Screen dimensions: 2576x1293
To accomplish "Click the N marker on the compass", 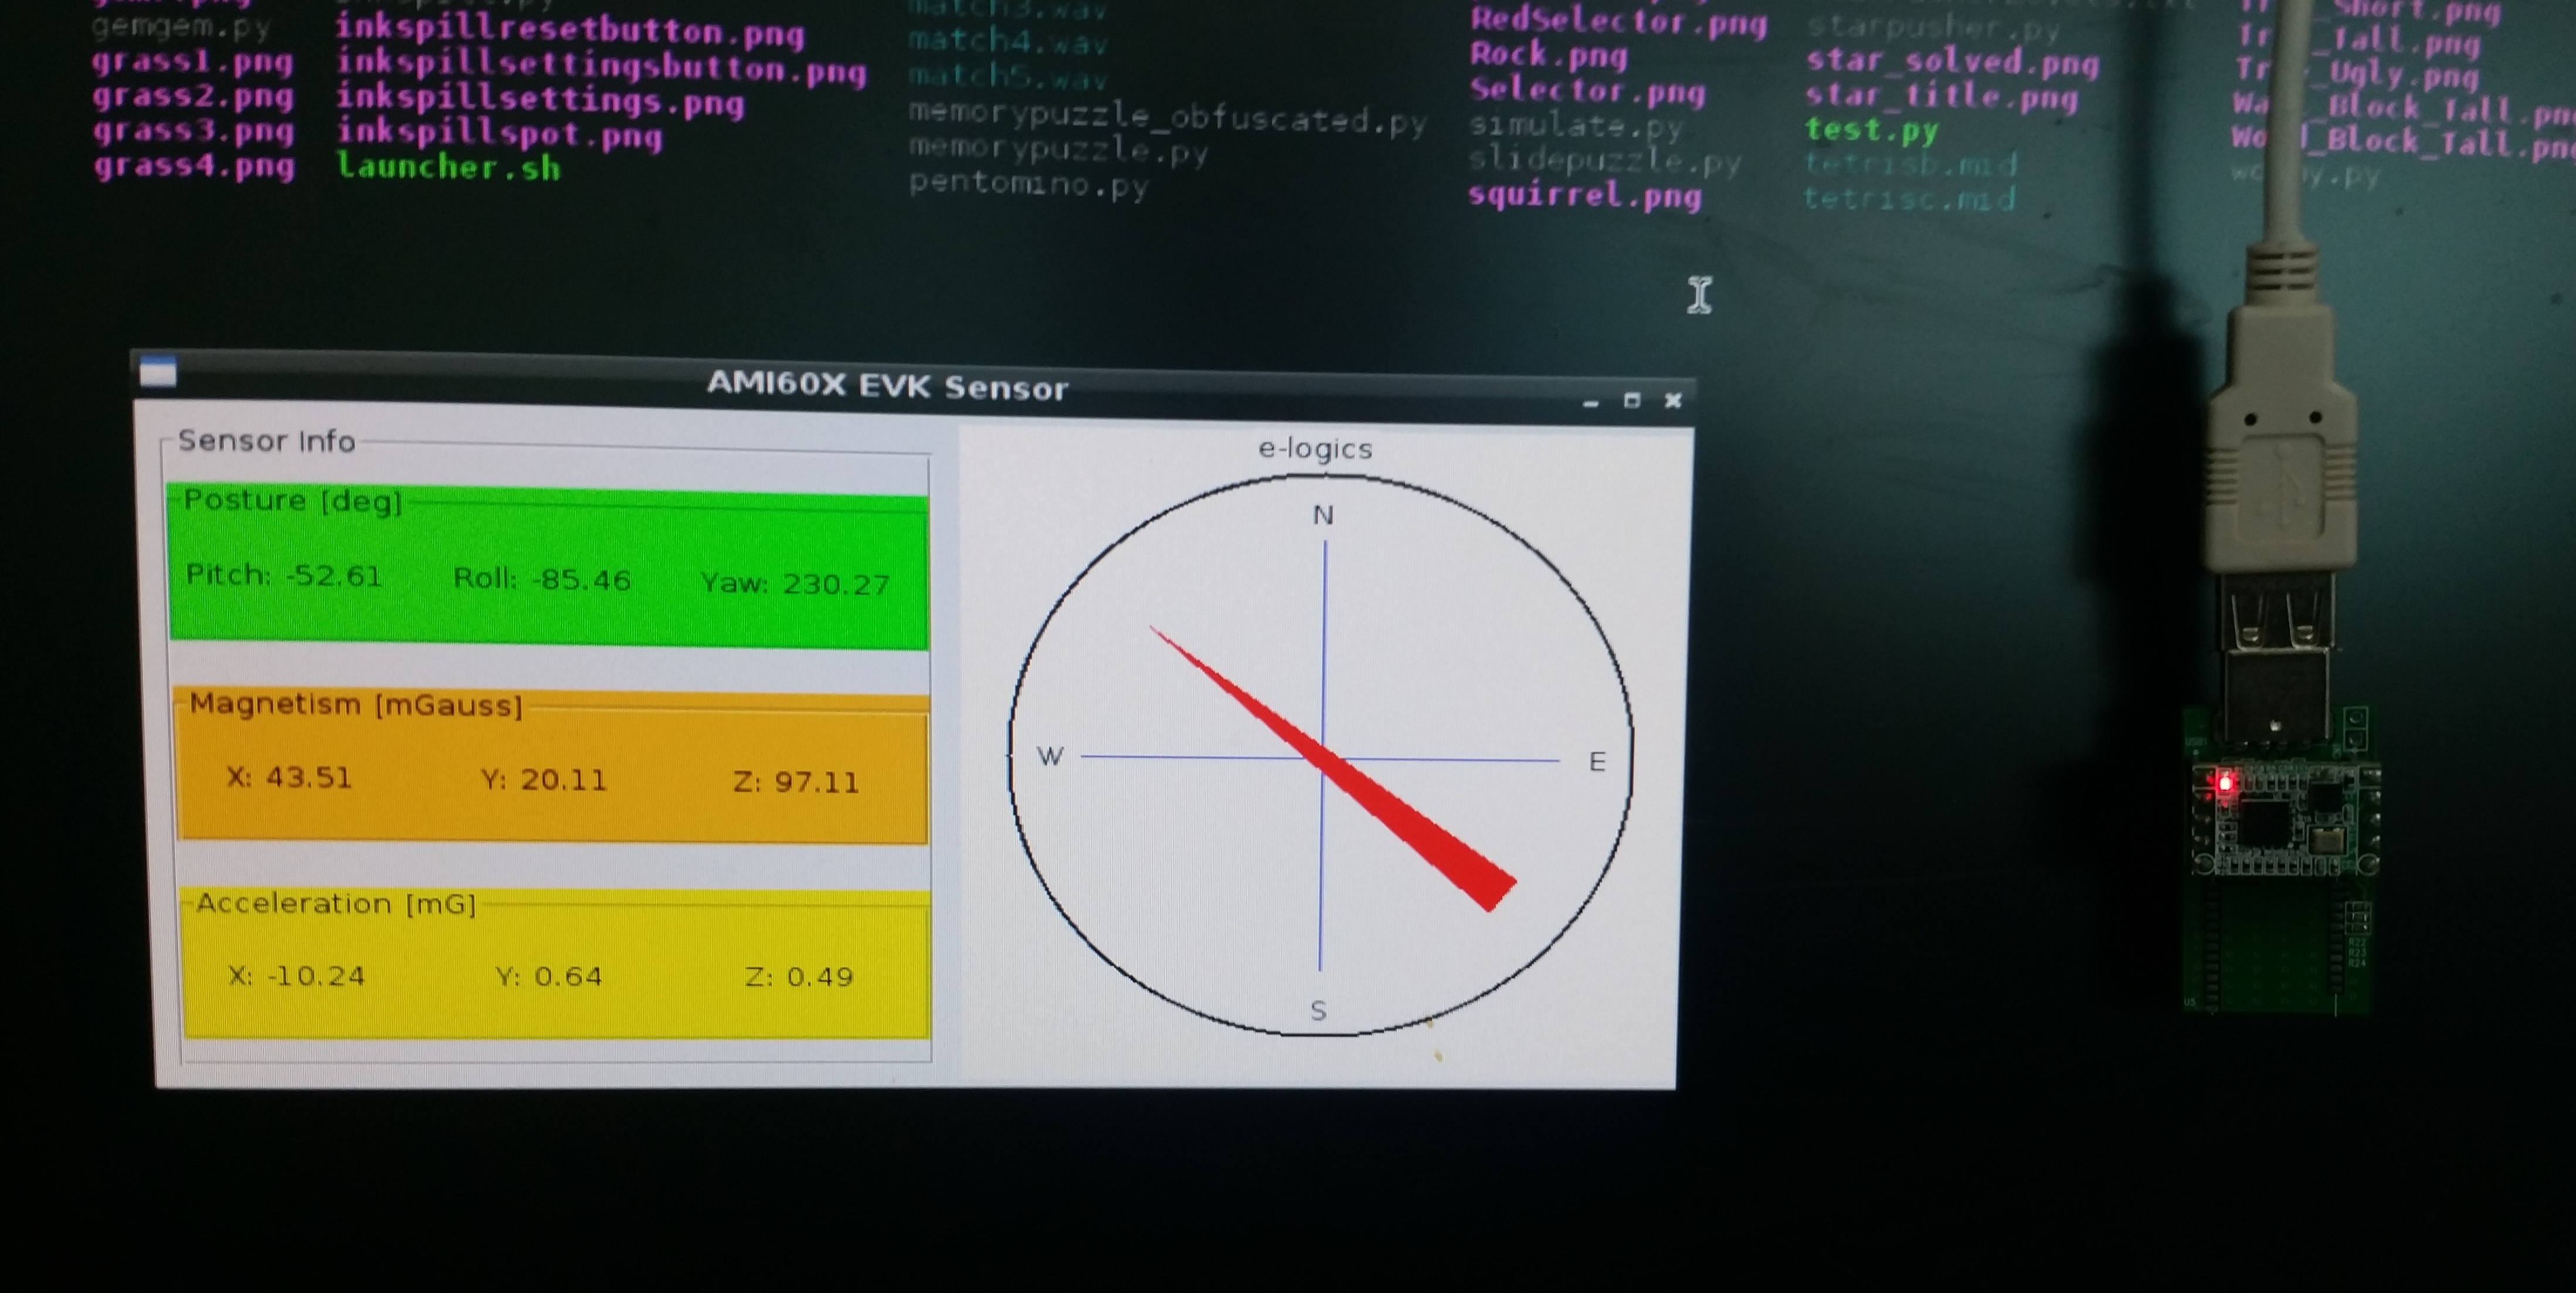I will click(1323, 515).
